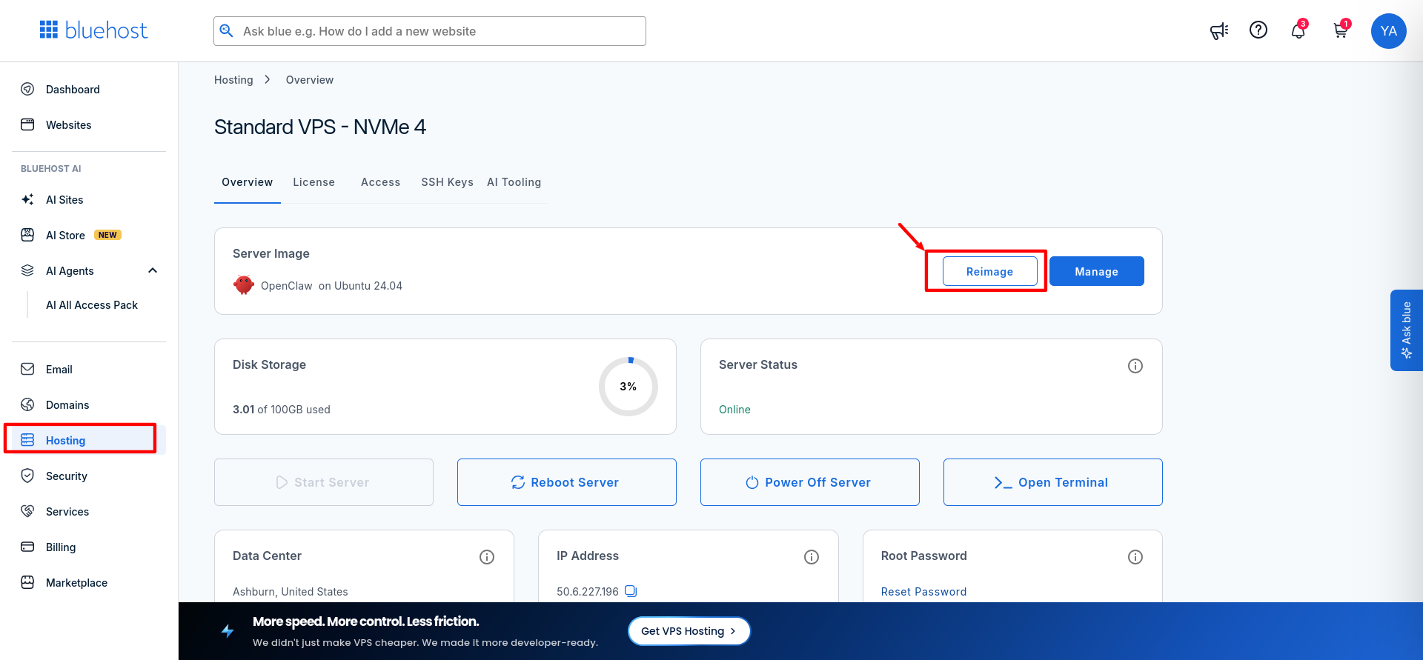Switch to the Access tab
The height and width of the screenshot is (660, 1423).
coord(380,182)
